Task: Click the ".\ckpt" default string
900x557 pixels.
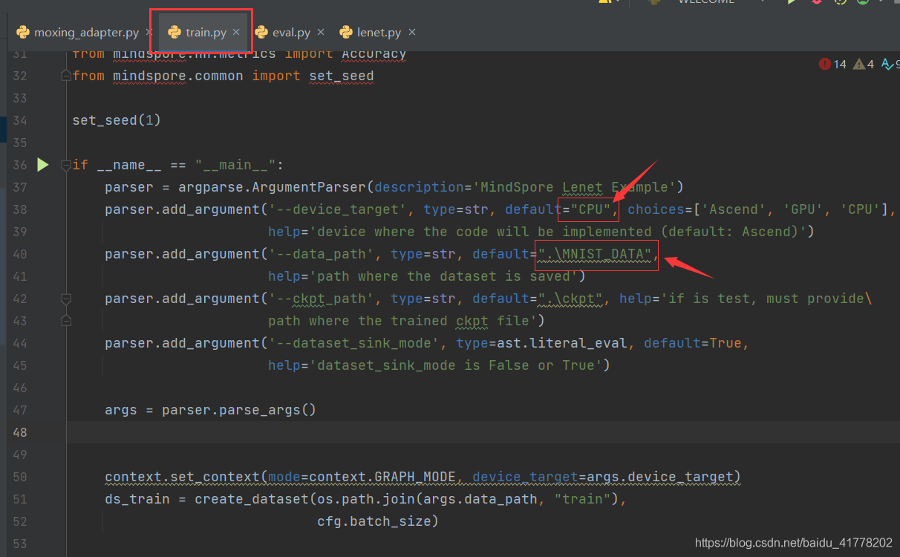Action: tap(571, 298)
